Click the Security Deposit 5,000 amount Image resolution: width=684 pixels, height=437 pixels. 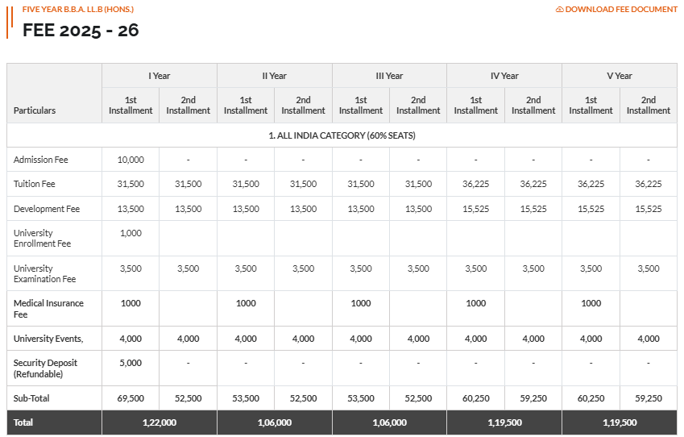tap(131, 363)
